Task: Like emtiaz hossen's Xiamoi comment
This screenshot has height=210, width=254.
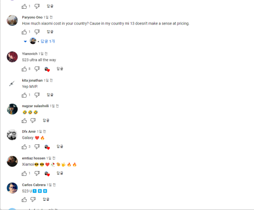Action: [24, 173]
